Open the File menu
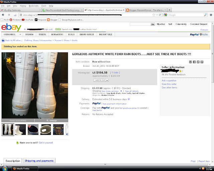 3,6
